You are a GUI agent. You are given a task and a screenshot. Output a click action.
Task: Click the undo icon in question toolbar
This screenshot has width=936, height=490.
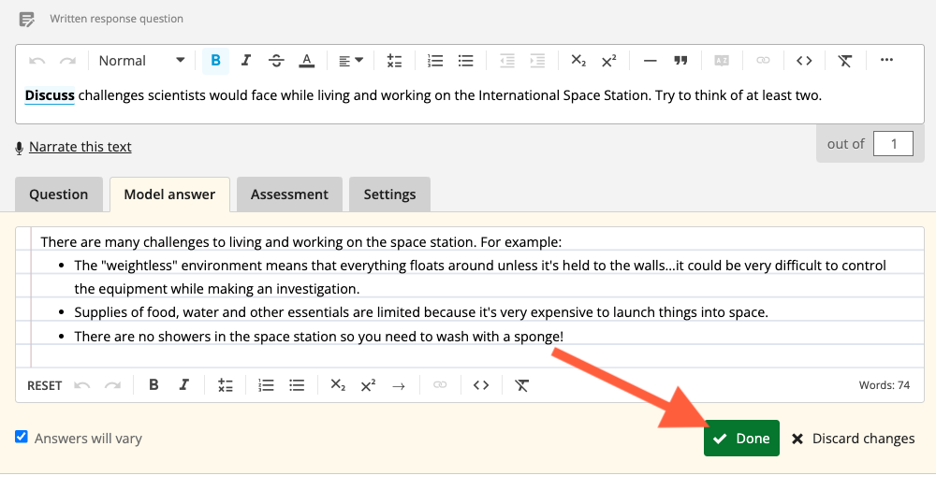tap(37, 61)
